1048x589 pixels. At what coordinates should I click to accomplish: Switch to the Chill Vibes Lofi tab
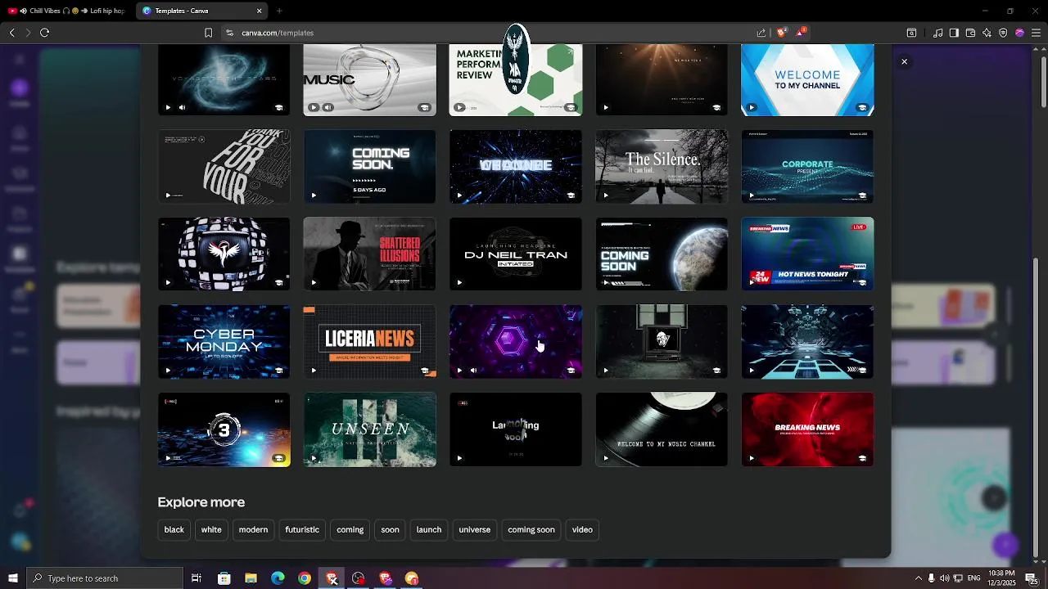coord(67,11)
